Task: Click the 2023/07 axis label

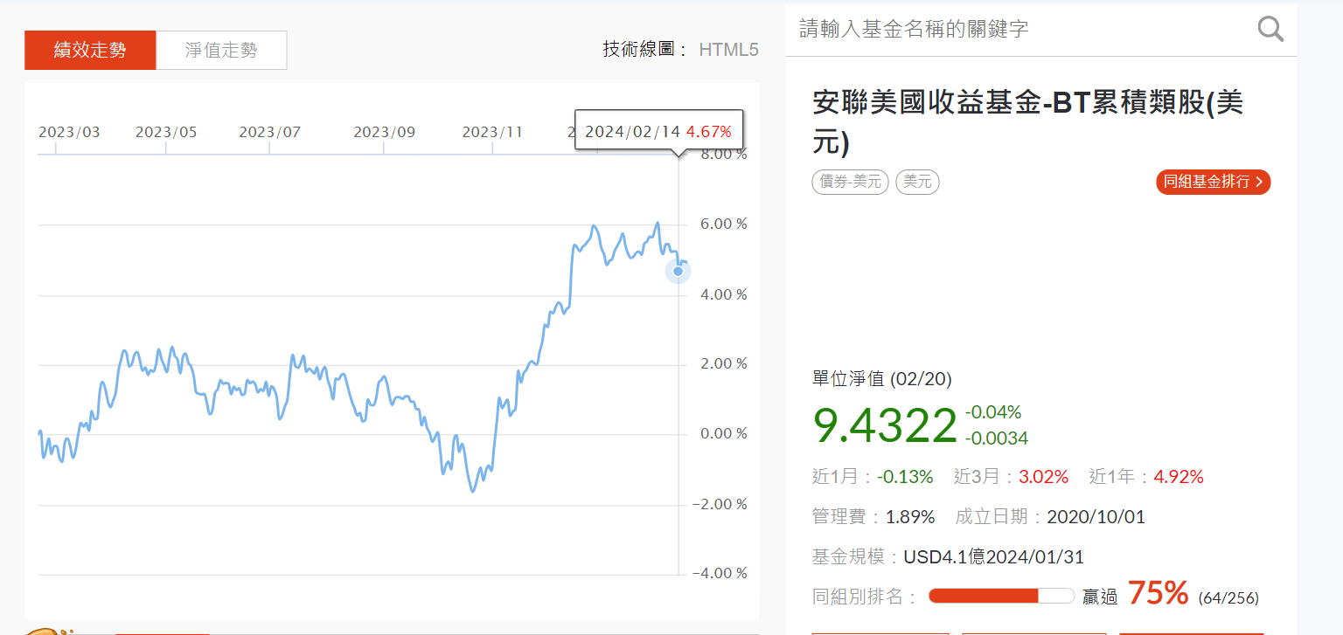Action: pyautogui.click(x=269, y=132)
